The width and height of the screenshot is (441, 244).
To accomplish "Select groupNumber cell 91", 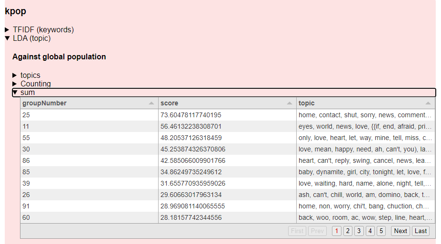I will click(x=89, y=206).
